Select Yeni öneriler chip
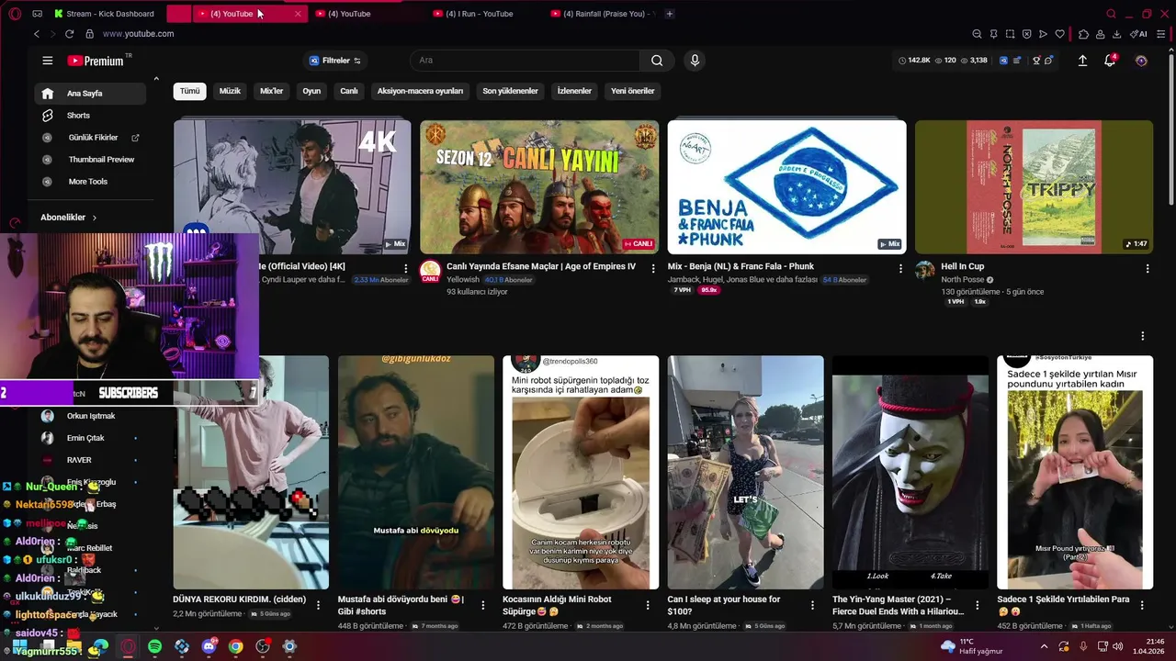 click(633, 91)
